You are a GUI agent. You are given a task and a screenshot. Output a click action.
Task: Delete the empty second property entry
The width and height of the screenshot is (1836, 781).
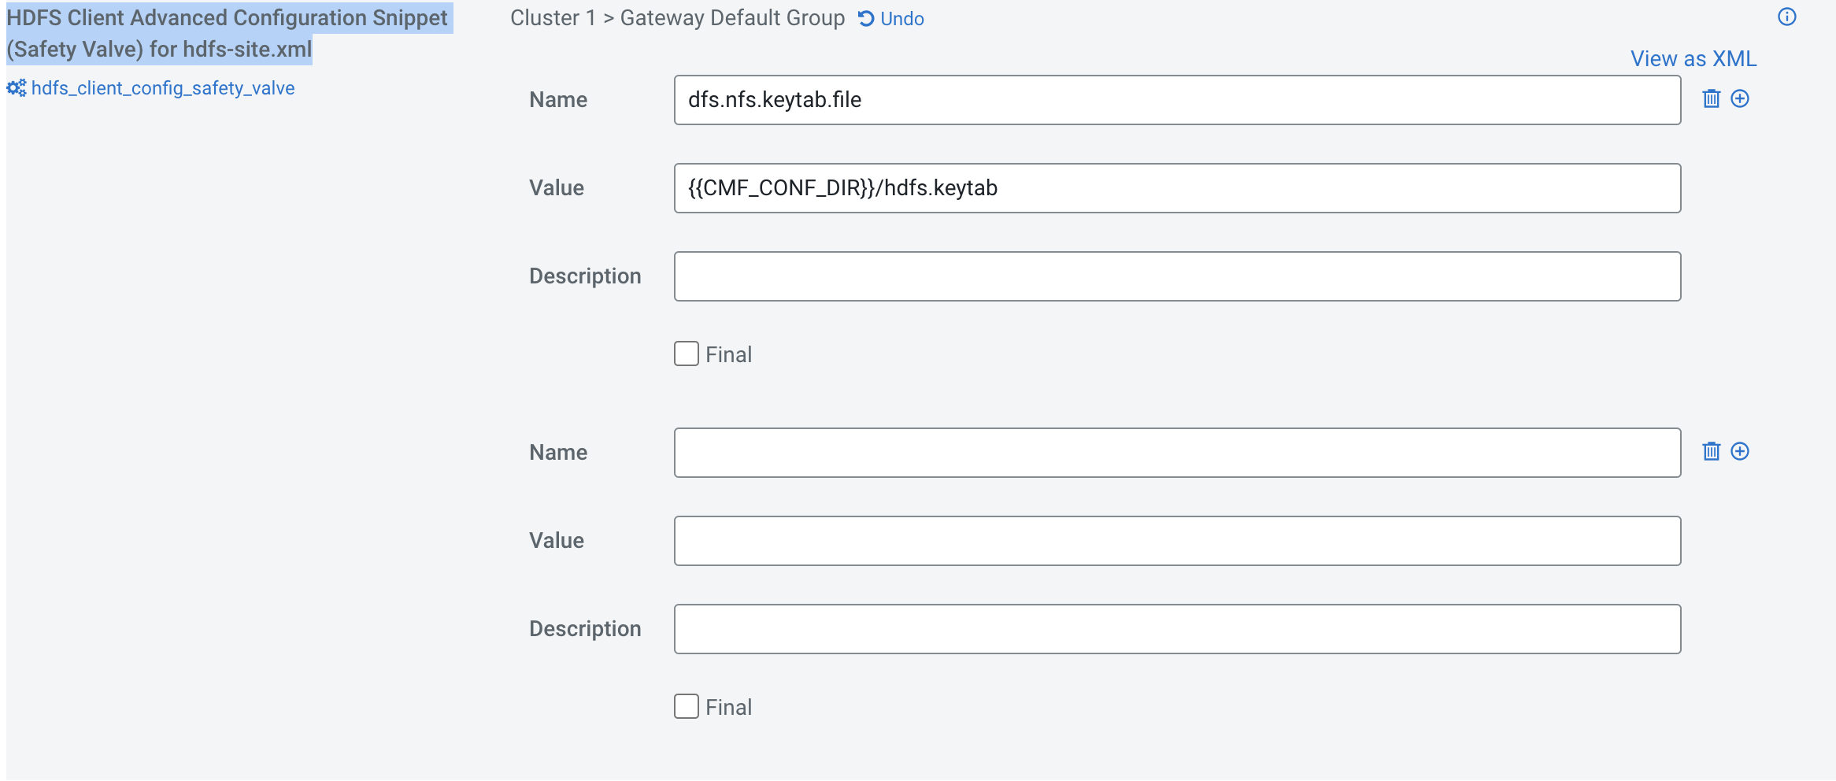coord(1711,452)
